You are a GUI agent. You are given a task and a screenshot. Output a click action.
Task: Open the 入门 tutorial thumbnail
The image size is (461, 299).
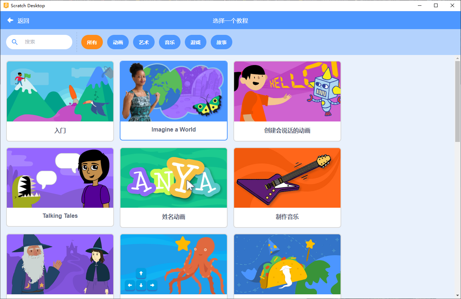[x=60, y=91]
